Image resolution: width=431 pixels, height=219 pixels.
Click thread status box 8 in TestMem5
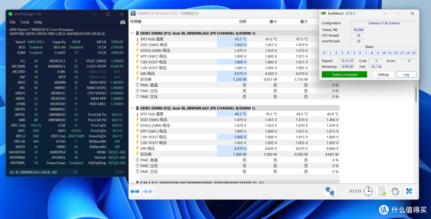372,53
